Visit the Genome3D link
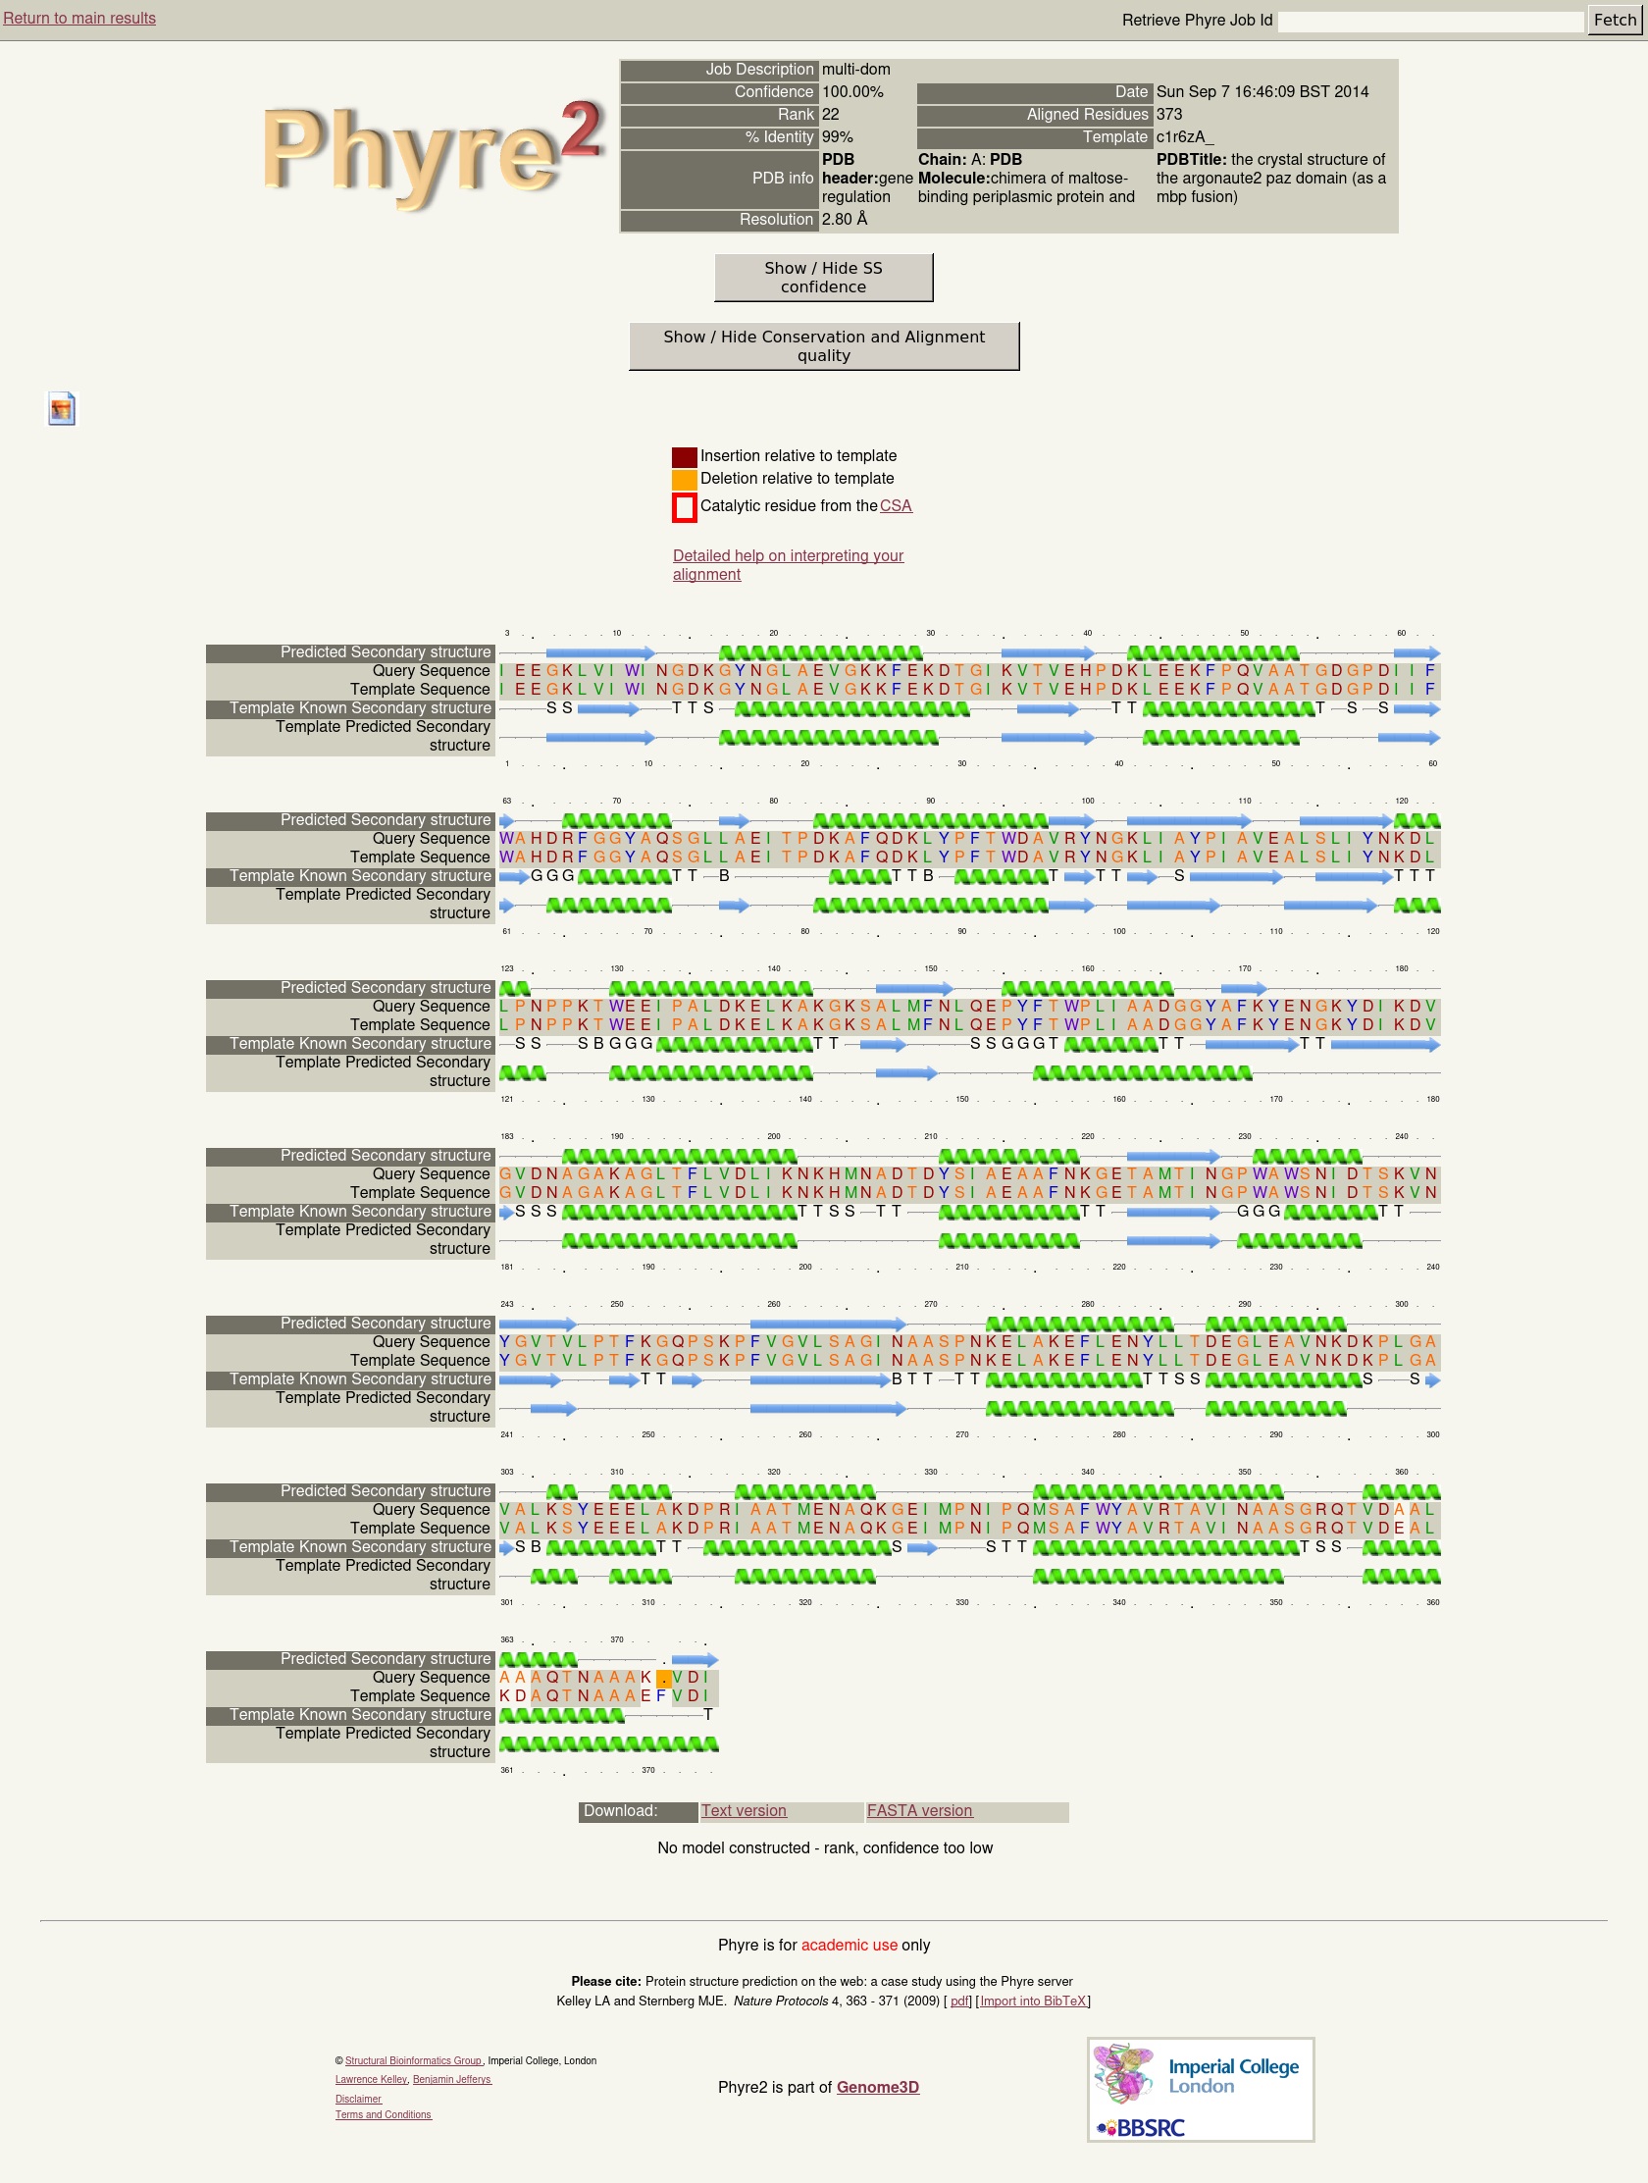1648x2183 pixels. tap(877, 2087)
